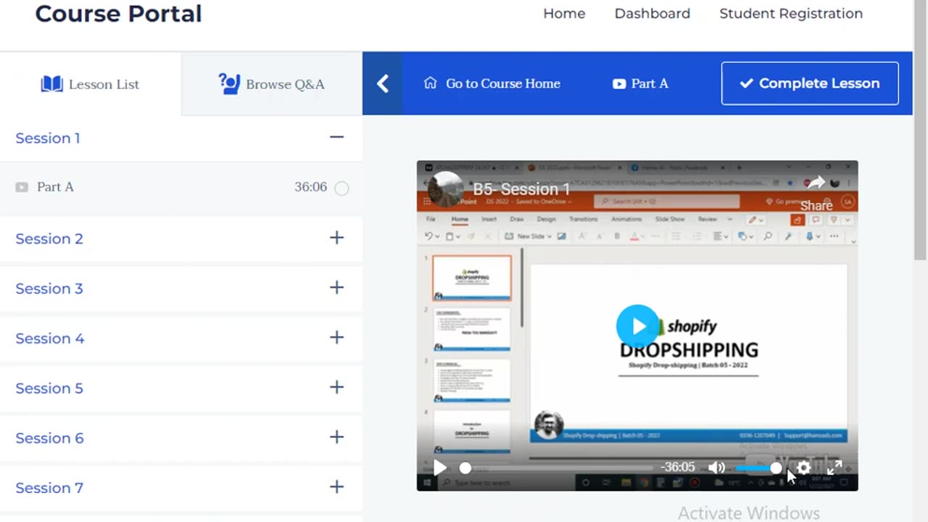This screenshot has height=522, width=928.
Task: Expand Session 6 plus icon
Action: pos(336,437)
